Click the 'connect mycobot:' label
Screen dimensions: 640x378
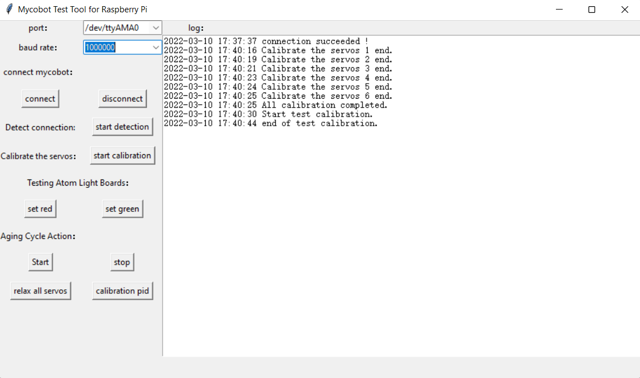pyautogui.click(x=38, y=72)
